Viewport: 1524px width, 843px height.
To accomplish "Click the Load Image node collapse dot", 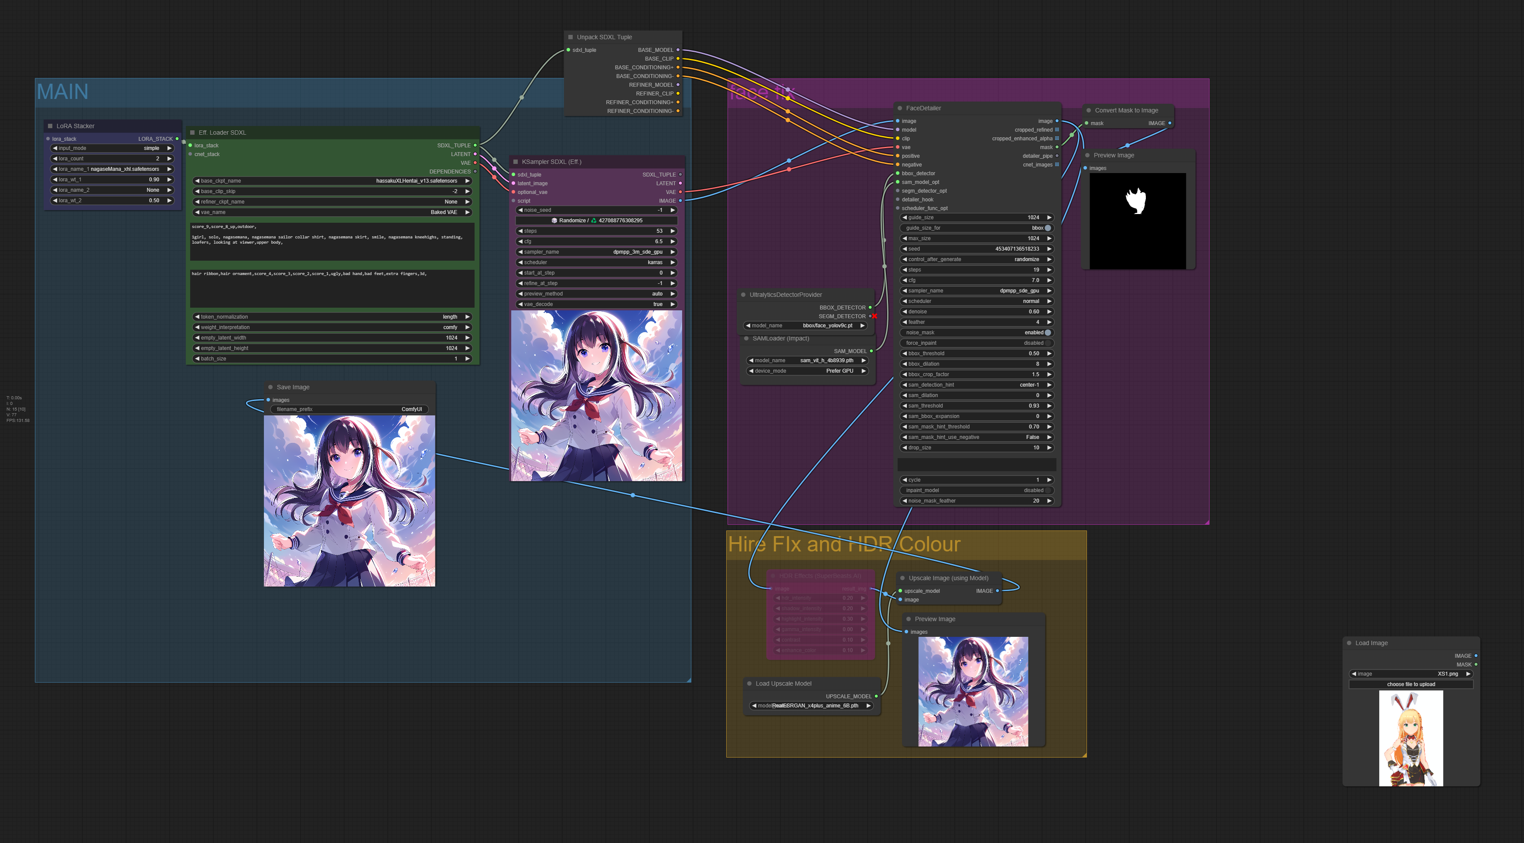I will click(x=1349, y=642).
